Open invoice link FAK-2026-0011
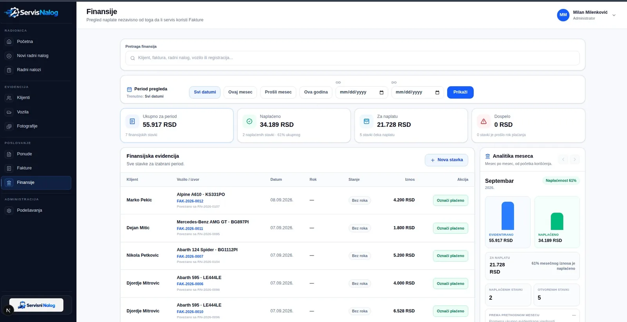Viewport: 627px width, 322px height. (190, 228)
